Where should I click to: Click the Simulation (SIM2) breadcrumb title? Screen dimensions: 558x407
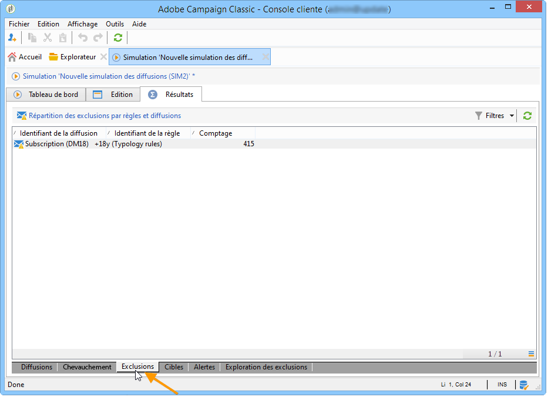tap(109, 76)
